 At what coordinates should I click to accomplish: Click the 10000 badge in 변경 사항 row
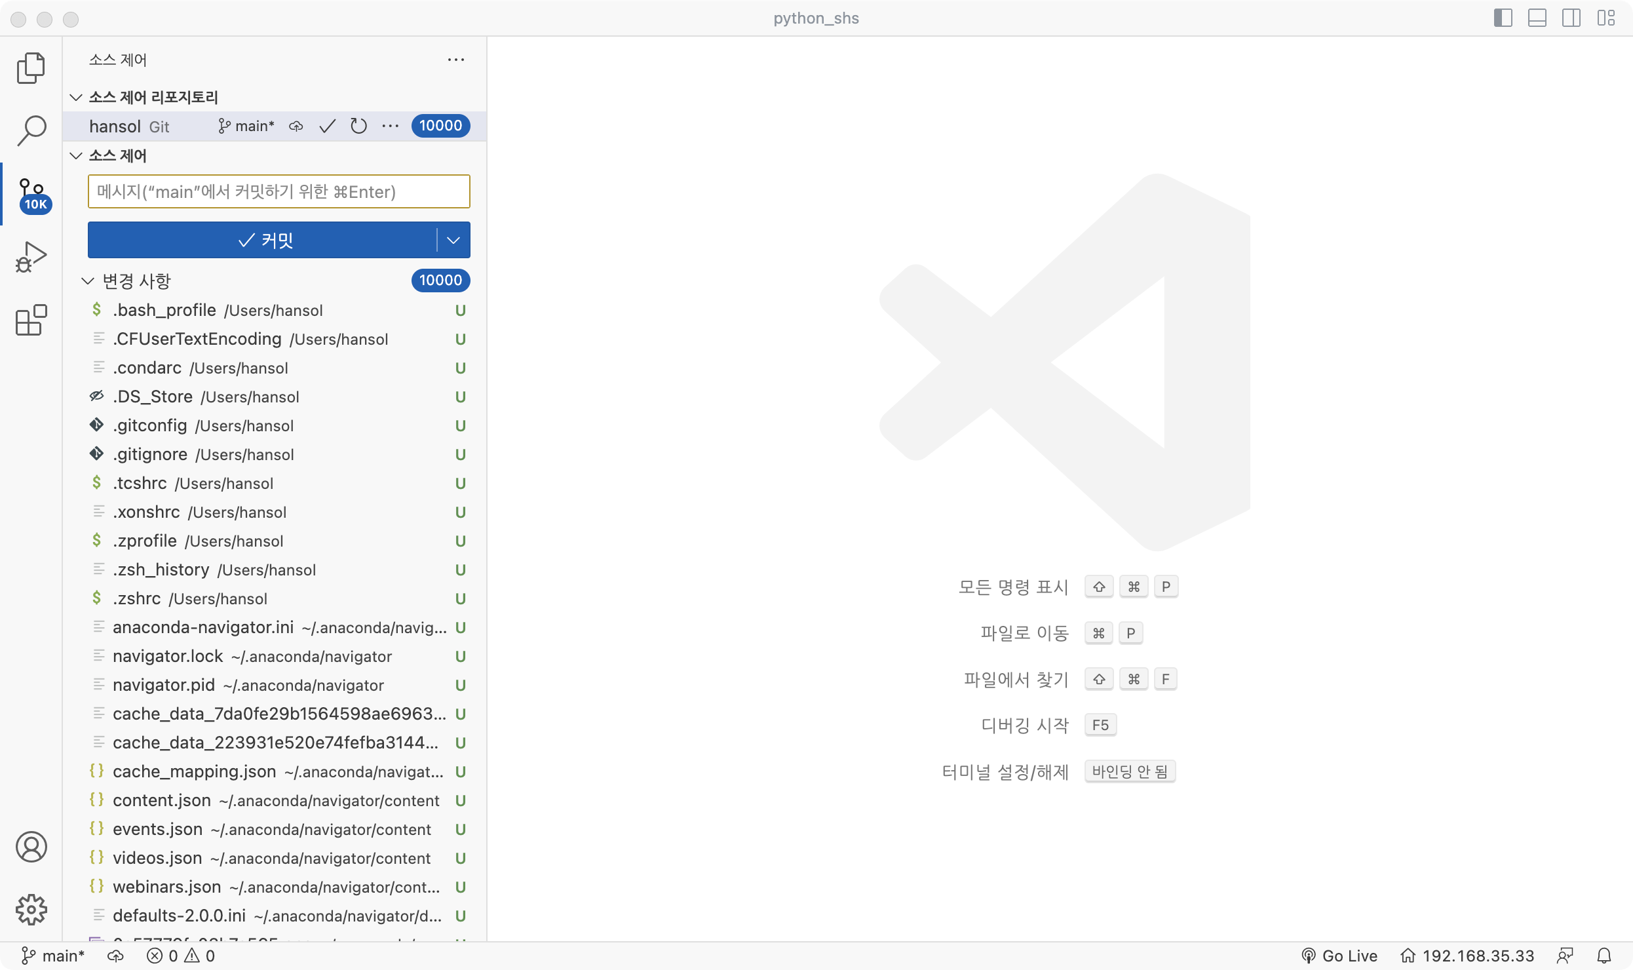pyautogui.click(x=440, y=281)
